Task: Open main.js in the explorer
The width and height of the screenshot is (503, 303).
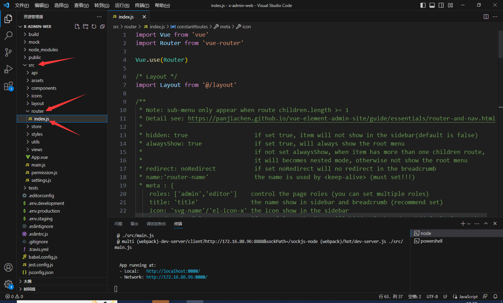Action: point(62,165)
